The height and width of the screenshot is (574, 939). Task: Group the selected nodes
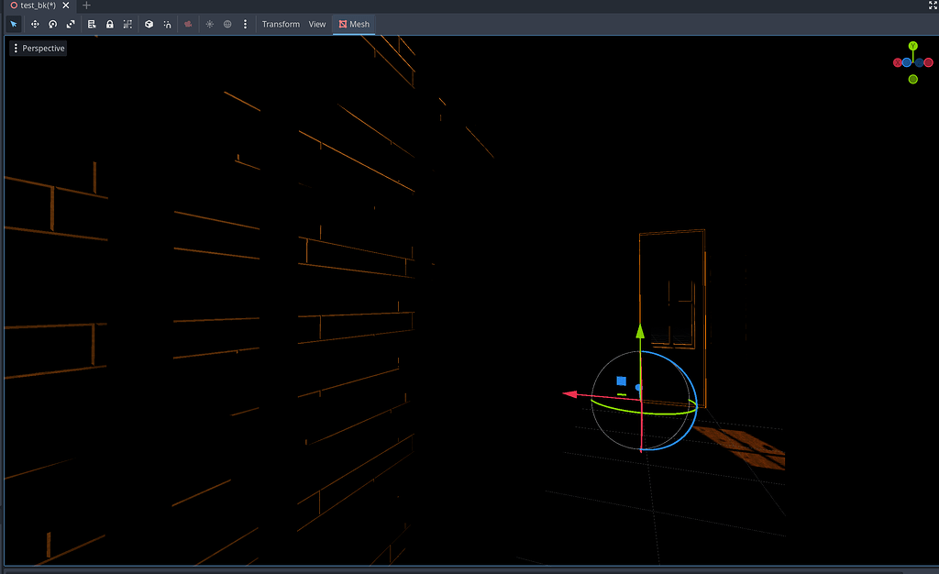(x=127, y=24)
